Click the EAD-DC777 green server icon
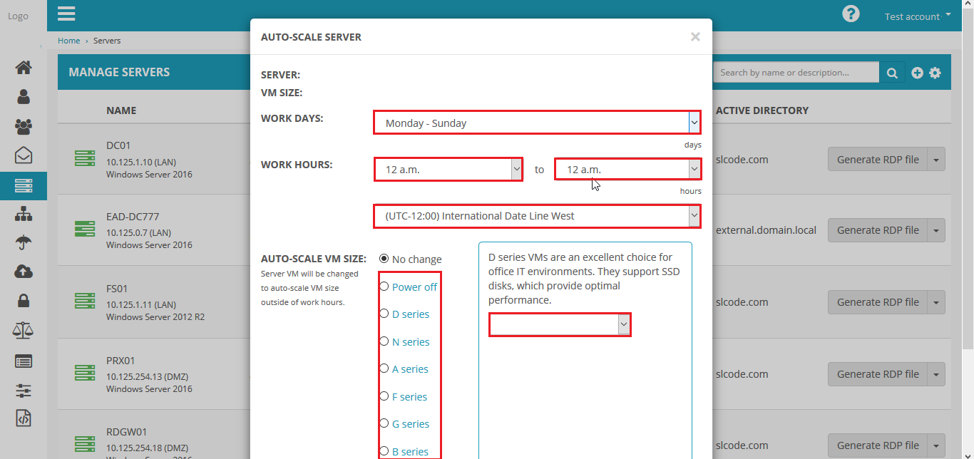The image size is (974, 459). point(85,229)
